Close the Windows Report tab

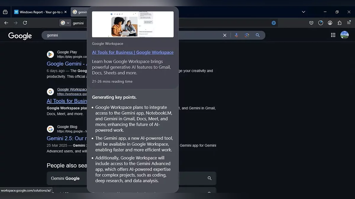[x=65, y=12]
